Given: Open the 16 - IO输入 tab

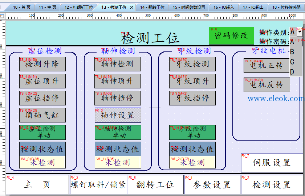Looking at the screenshot, I should [x=224, y=7].
